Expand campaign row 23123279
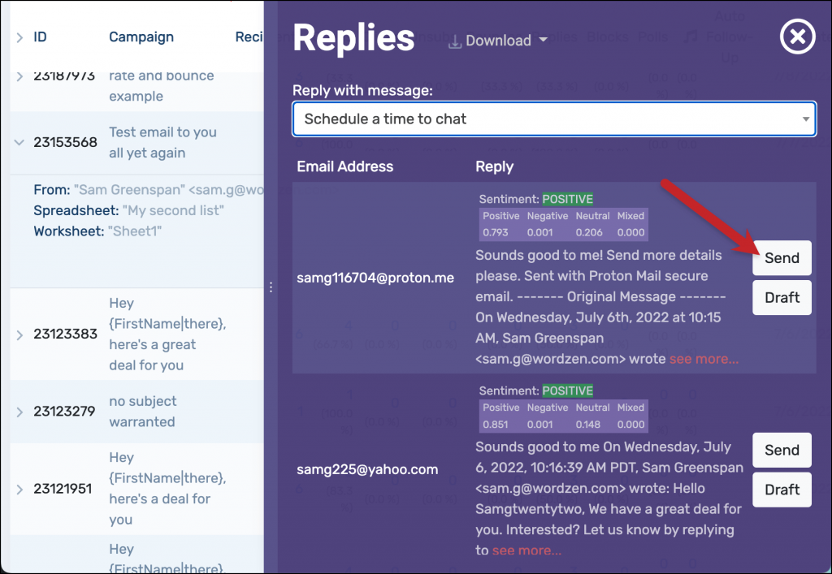832x574 pixels. click(19, 412)
